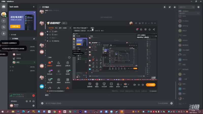Click the share icon in streaming app
Image resolution: width=203 pixels, height=114 pixels.
154,29
